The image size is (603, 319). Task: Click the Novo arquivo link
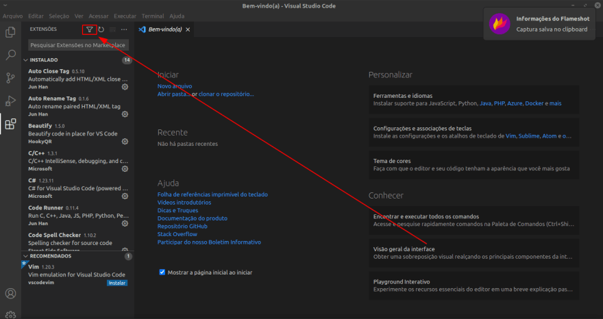[175, 86]
